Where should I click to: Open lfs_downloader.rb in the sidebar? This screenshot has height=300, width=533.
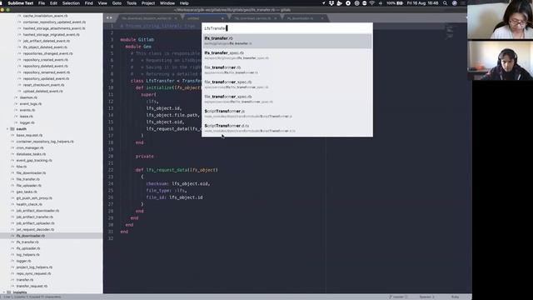[31, 236]
